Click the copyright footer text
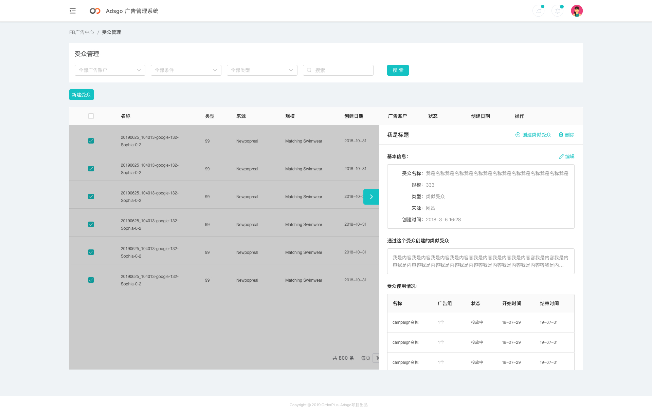The width and height of the screenshot is (652, 414). [329, 405]
